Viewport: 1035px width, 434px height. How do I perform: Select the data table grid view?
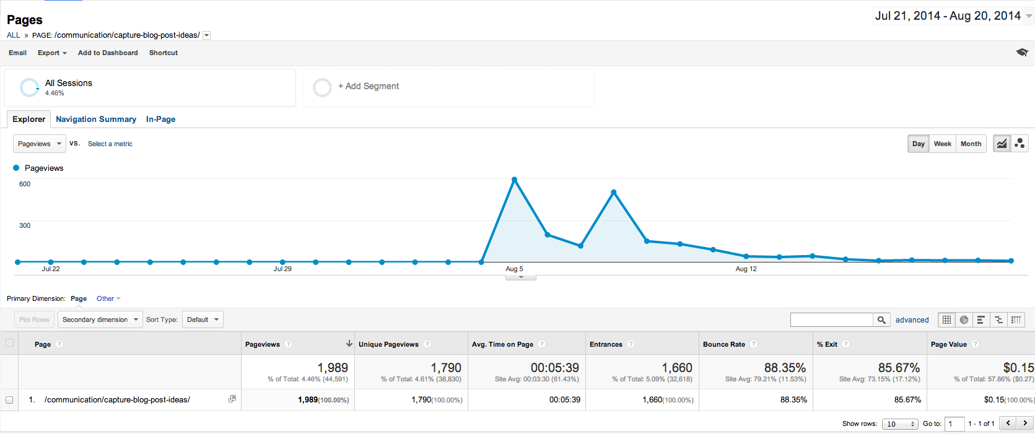pyautogui.click(x=946, y=320)
